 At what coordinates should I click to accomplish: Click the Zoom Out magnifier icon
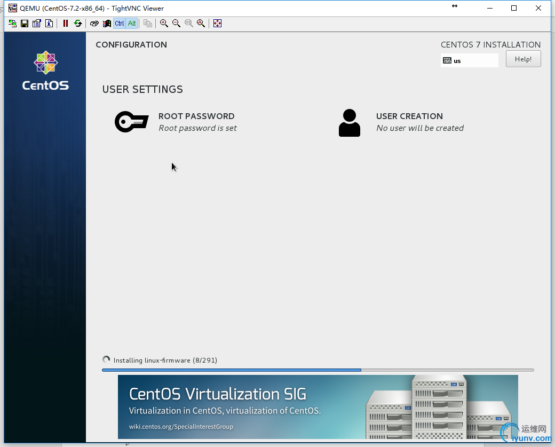click(x=176, y=23)
